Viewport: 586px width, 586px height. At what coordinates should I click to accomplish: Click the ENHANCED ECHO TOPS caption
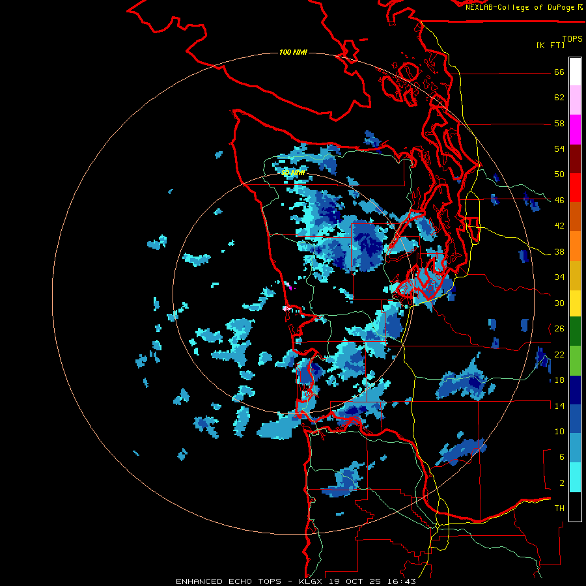296,581
